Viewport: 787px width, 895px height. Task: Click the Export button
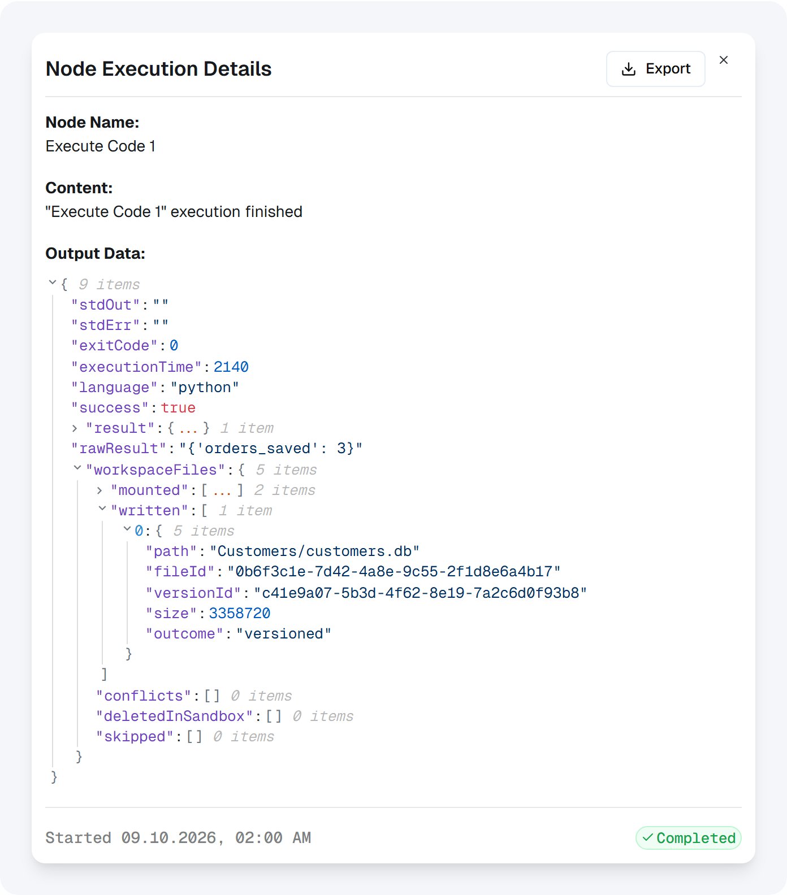click(655, 69)
